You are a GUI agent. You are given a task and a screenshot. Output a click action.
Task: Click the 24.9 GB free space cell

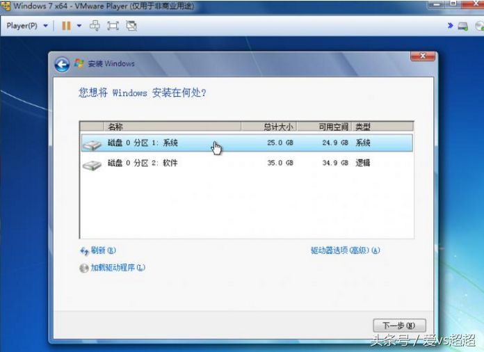coord(335,143)
